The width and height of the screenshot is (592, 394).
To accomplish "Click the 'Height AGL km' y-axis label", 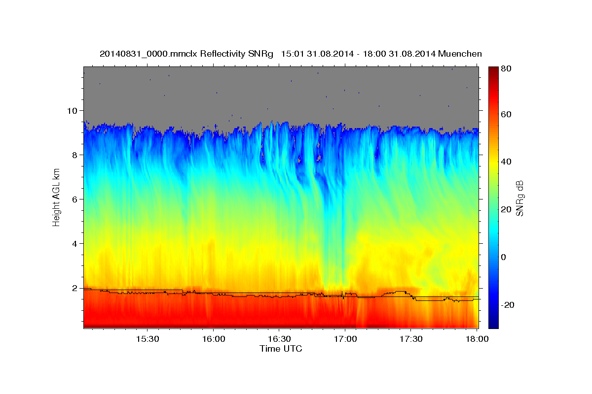I will pyautogui.click(x=56, y=197).
